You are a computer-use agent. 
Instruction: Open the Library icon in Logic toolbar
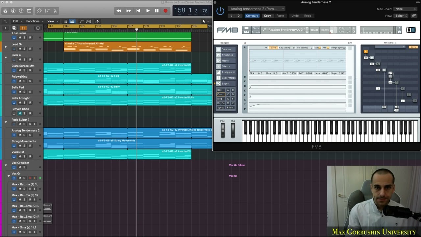click(5, 11)
